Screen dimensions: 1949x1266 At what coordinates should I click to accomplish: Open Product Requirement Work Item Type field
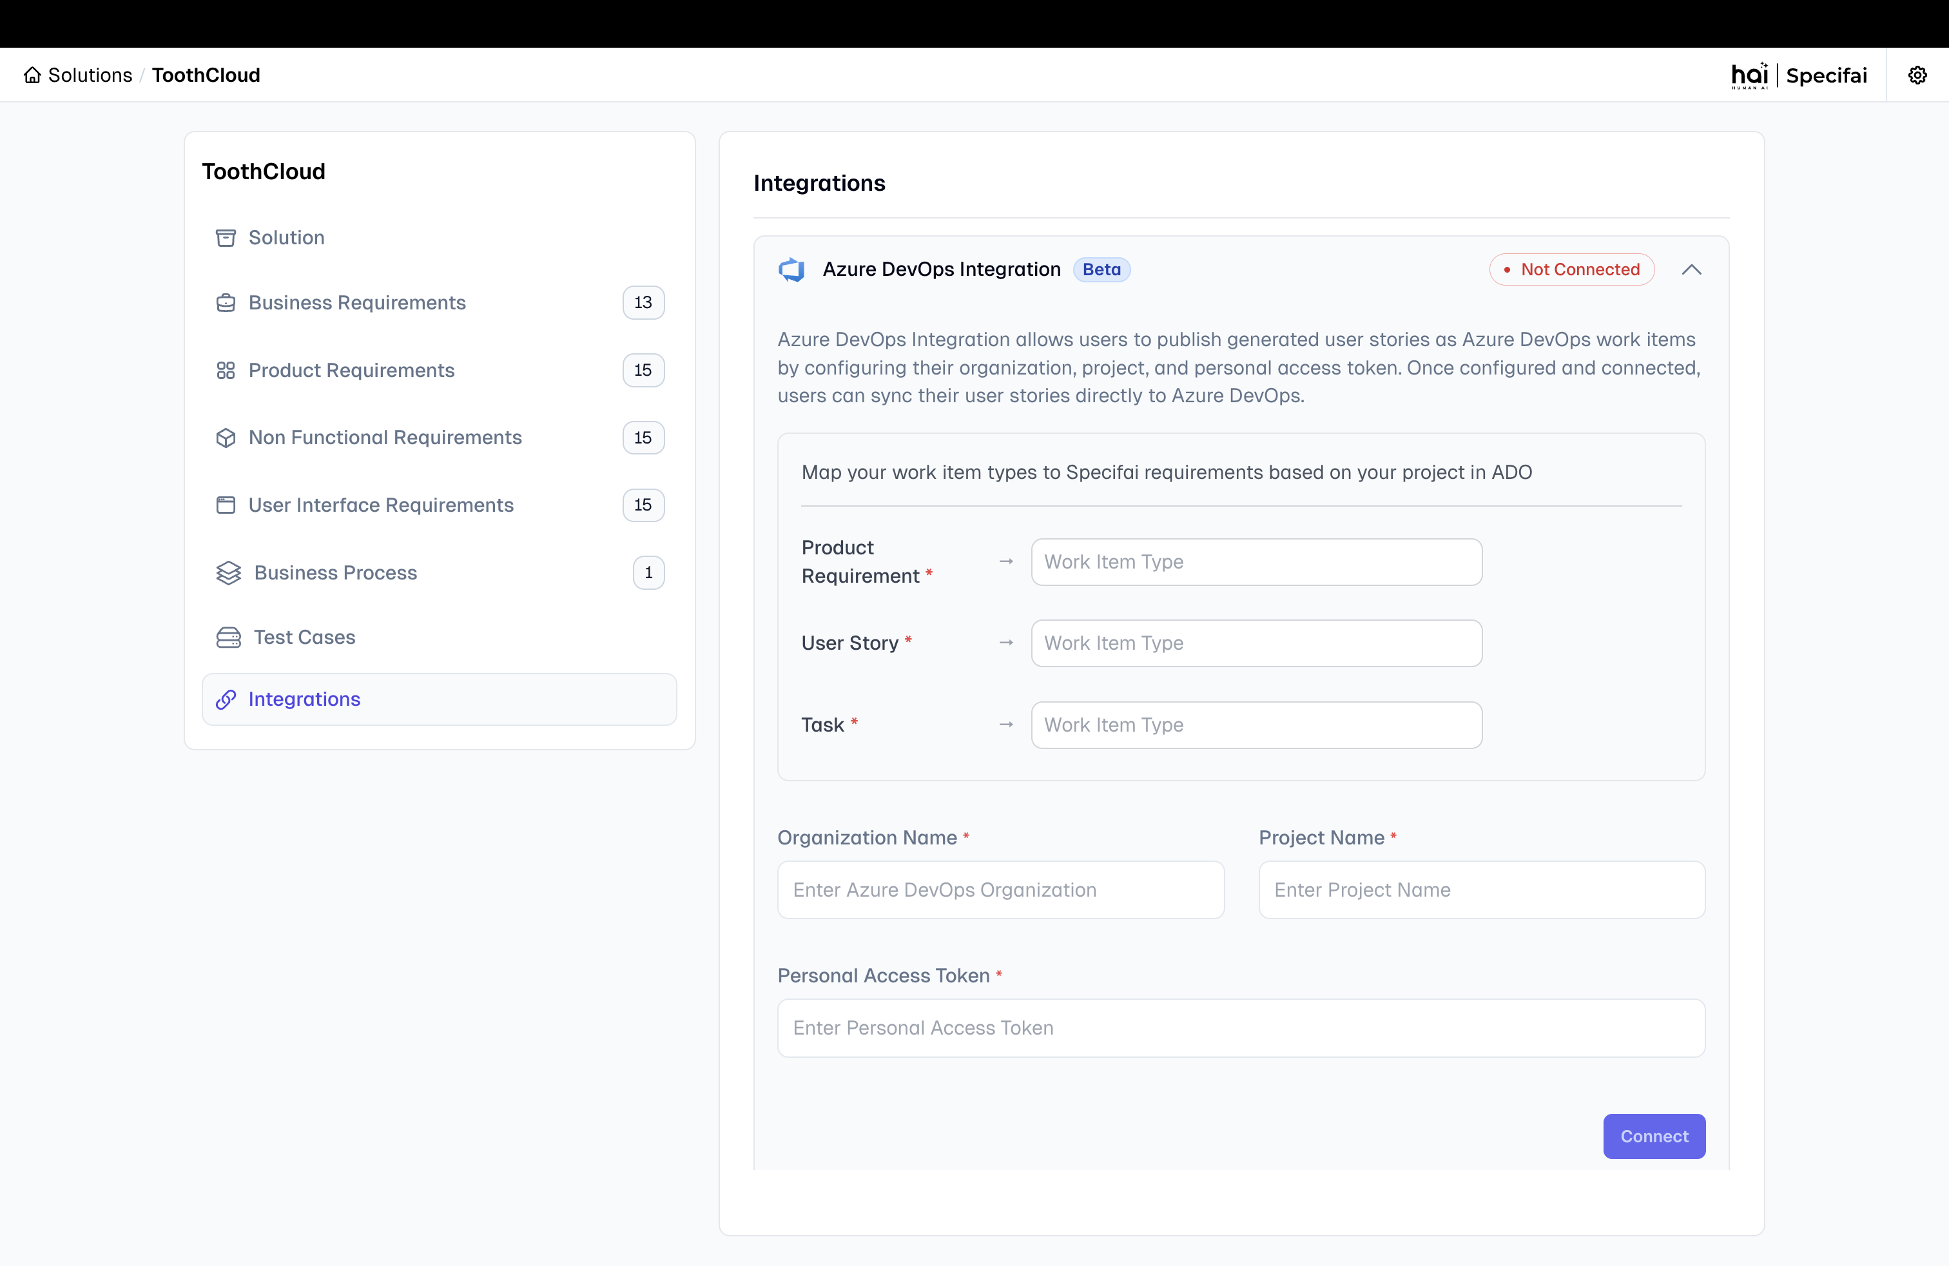pos(1256,561)
